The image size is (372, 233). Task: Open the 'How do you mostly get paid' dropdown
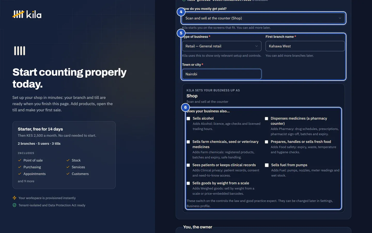pyautogui.click(x=263, y=18)
